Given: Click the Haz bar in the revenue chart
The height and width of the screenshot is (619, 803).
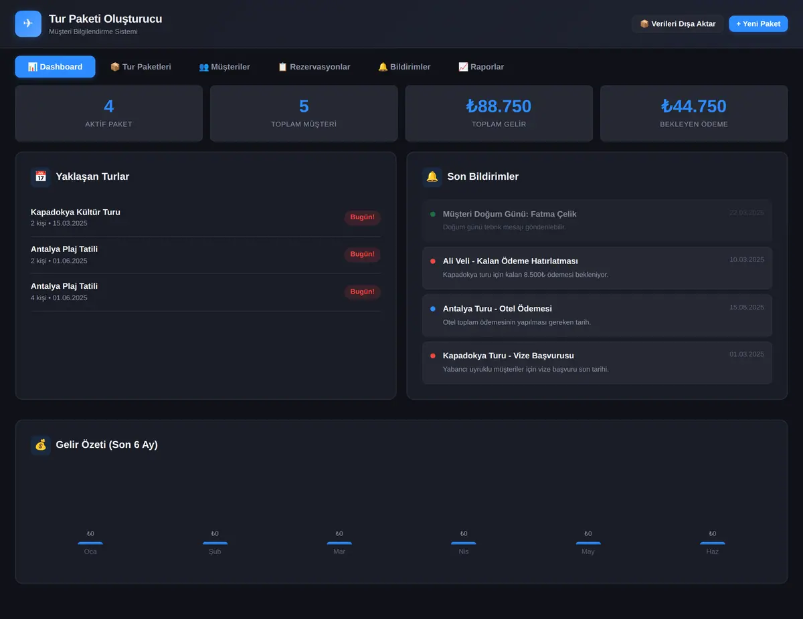Looking at the screenshot, I should [713, 543].
